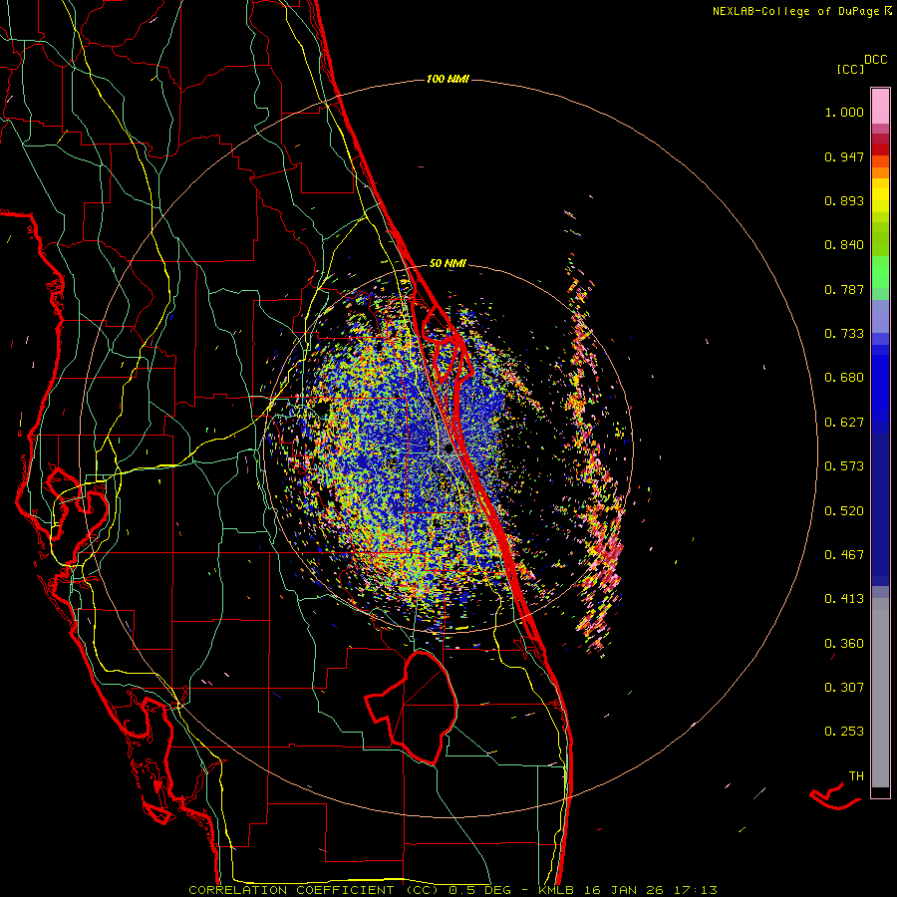897x897 pixels.
Task: Click the DCC legend header text
Action: tap(875, 60)
